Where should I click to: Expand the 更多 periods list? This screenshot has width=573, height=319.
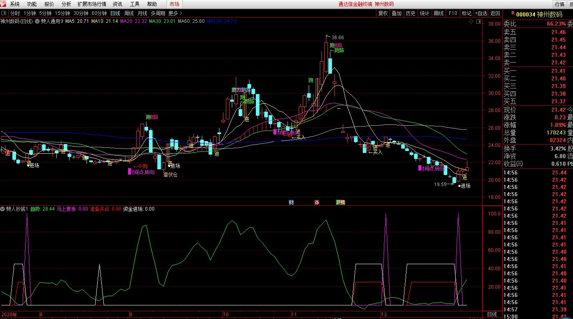click(175, 13)
